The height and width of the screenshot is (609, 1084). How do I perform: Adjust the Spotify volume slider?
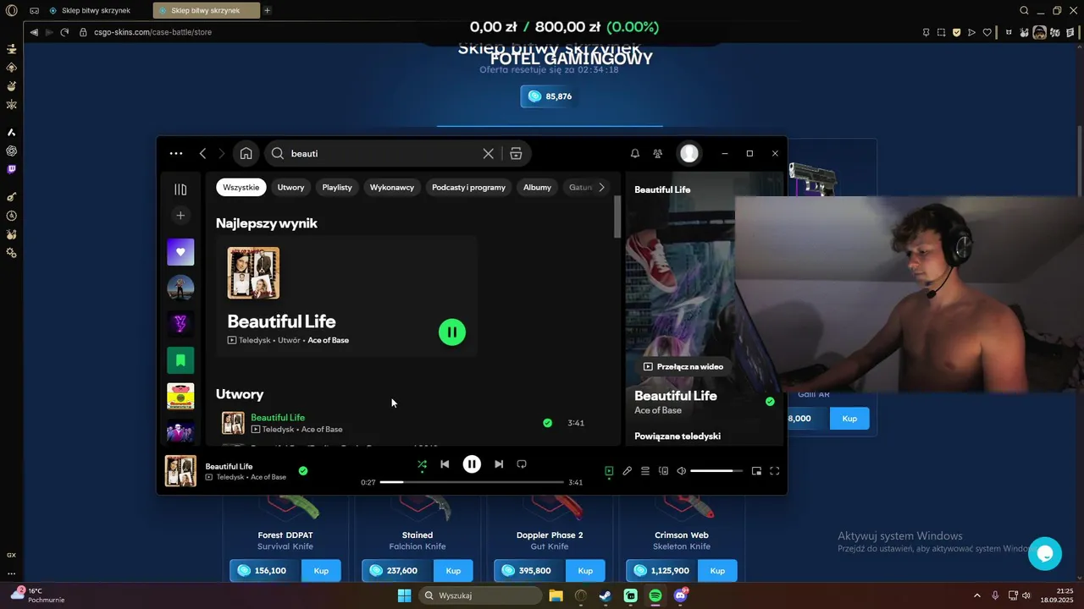tap(716, 471)
